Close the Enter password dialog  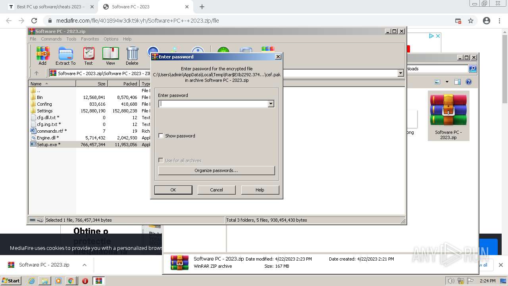[x=278, y=57]
